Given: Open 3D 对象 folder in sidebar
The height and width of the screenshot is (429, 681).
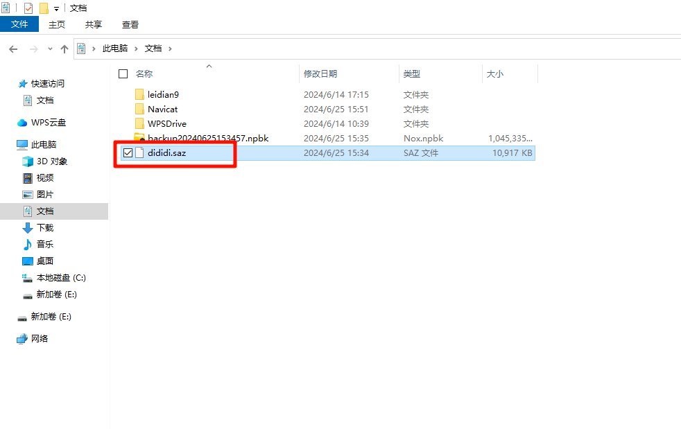Looking at the screenshot, I should coord(51,161).
